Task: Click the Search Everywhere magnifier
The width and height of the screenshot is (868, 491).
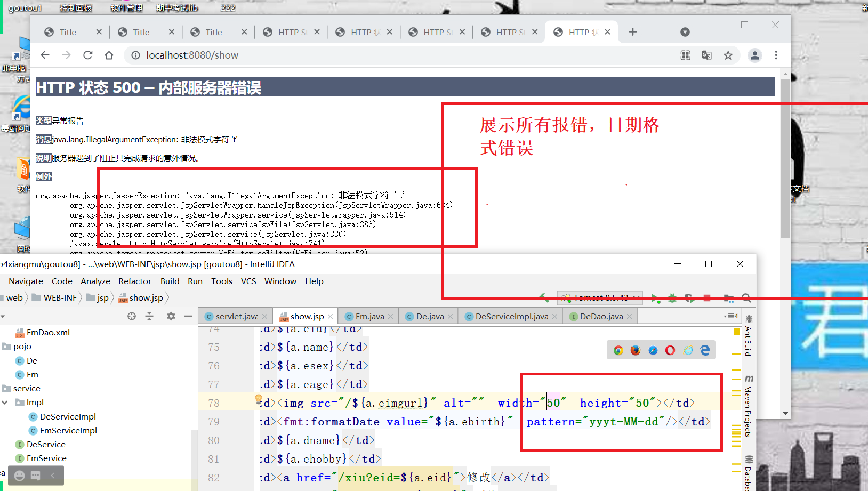Action: click(746, 298)
